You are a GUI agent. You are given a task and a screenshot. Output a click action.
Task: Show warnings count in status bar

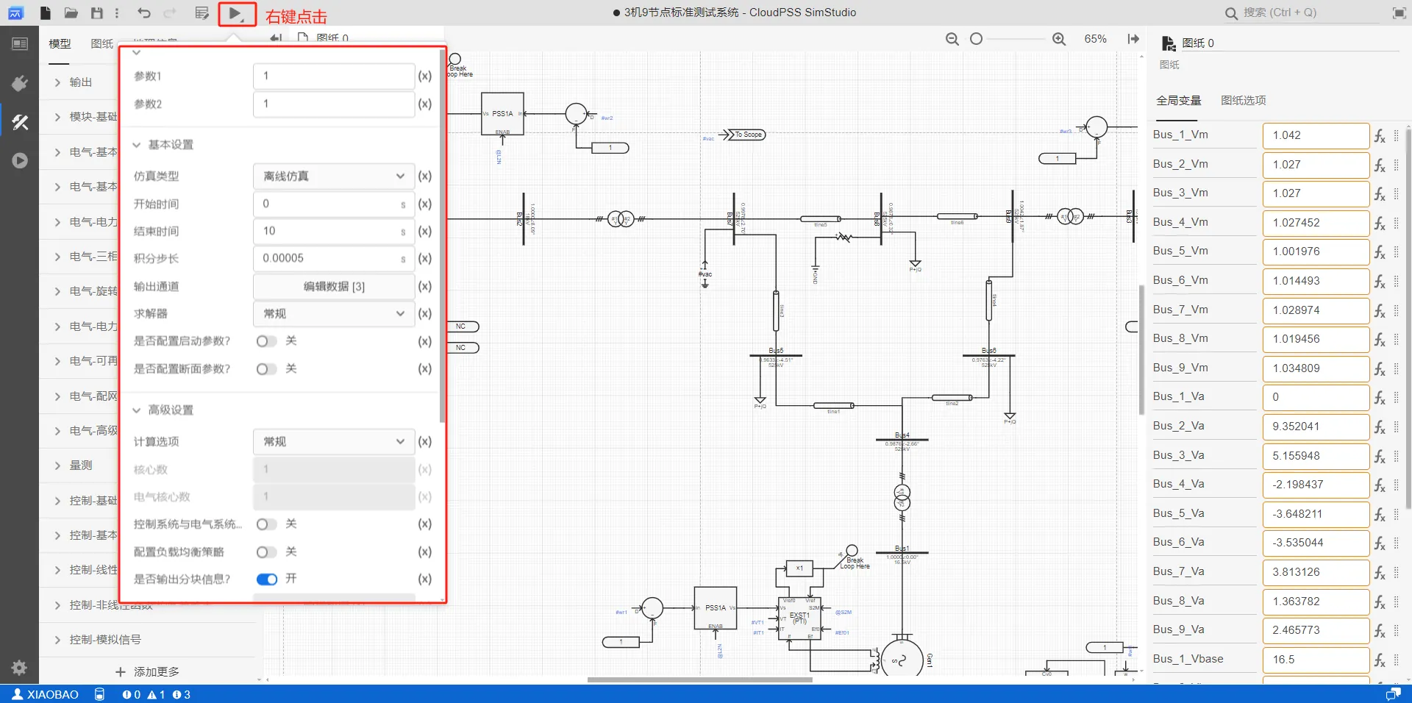click(156, 694)
